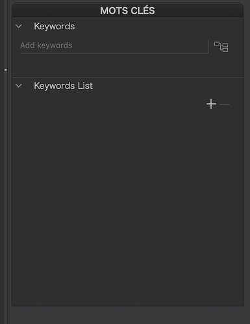Screen dimensions: 250x324
Task: Create keyword list entry using plus
Action: click(x=211, y=104)
